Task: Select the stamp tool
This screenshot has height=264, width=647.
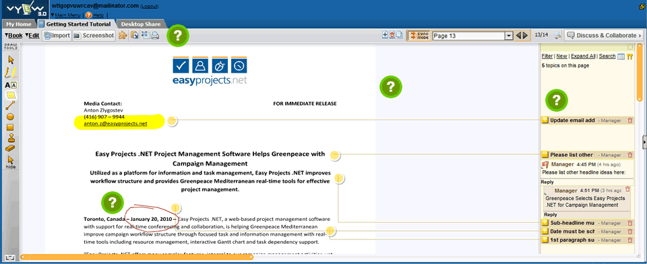Action: pyautogui.click(x=11, y=138)
